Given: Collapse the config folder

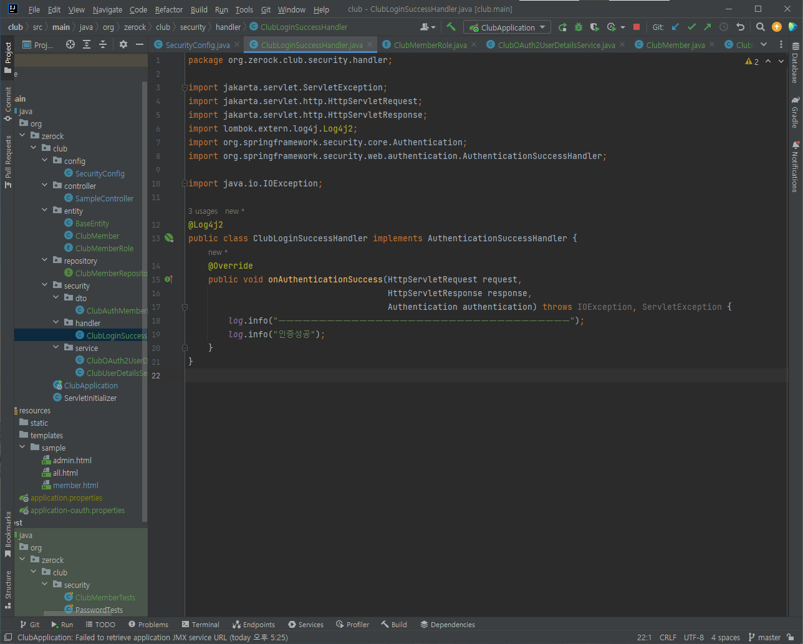Looking at the screenshot, I should [x=45, y=161].
